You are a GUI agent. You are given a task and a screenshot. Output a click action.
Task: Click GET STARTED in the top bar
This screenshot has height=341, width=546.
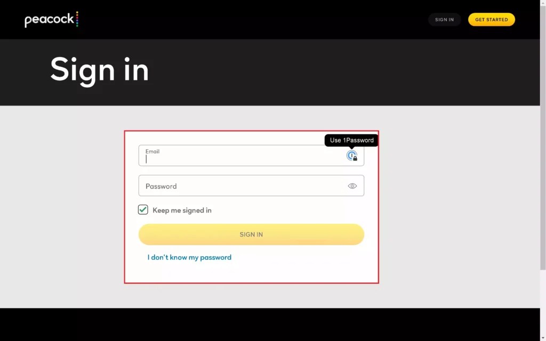click(x=491, y=19)
